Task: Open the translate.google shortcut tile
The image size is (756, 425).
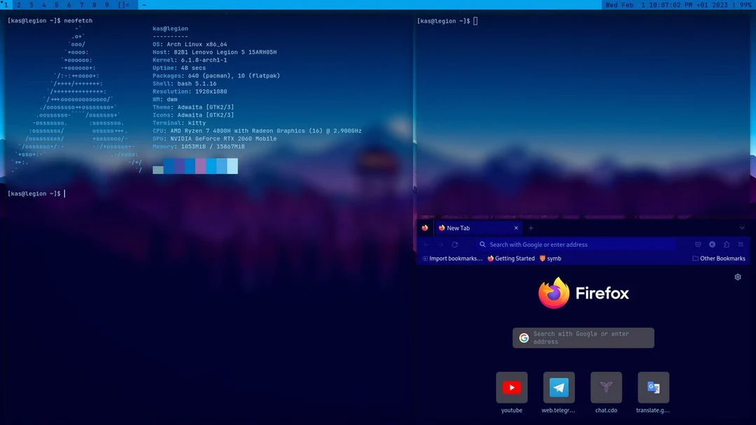Action: 653,387
